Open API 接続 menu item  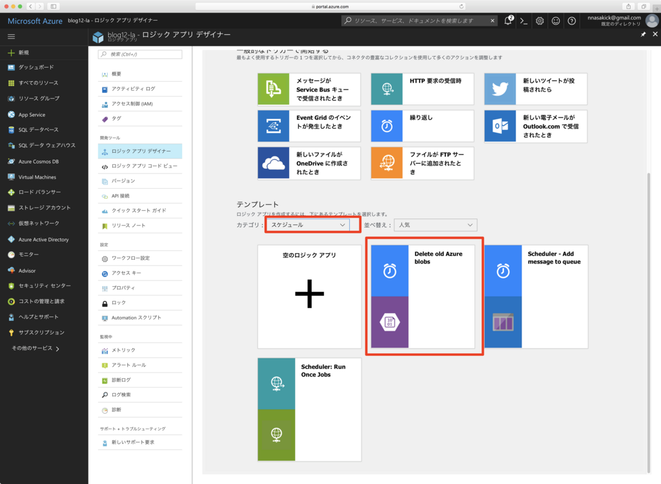[140, 196]
